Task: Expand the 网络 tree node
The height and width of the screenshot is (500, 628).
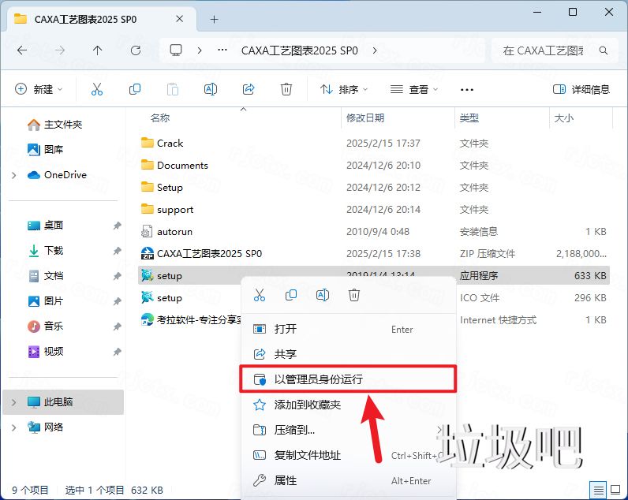Action: click(14, 427)
